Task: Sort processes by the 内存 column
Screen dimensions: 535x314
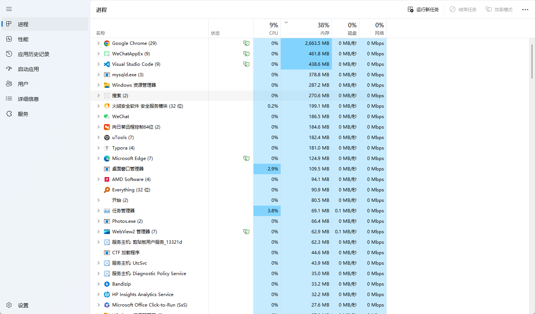Action: coord(306,28)
